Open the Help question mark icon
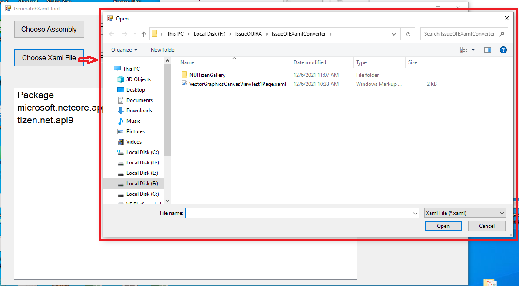519x286 pixels. point(503,50)
